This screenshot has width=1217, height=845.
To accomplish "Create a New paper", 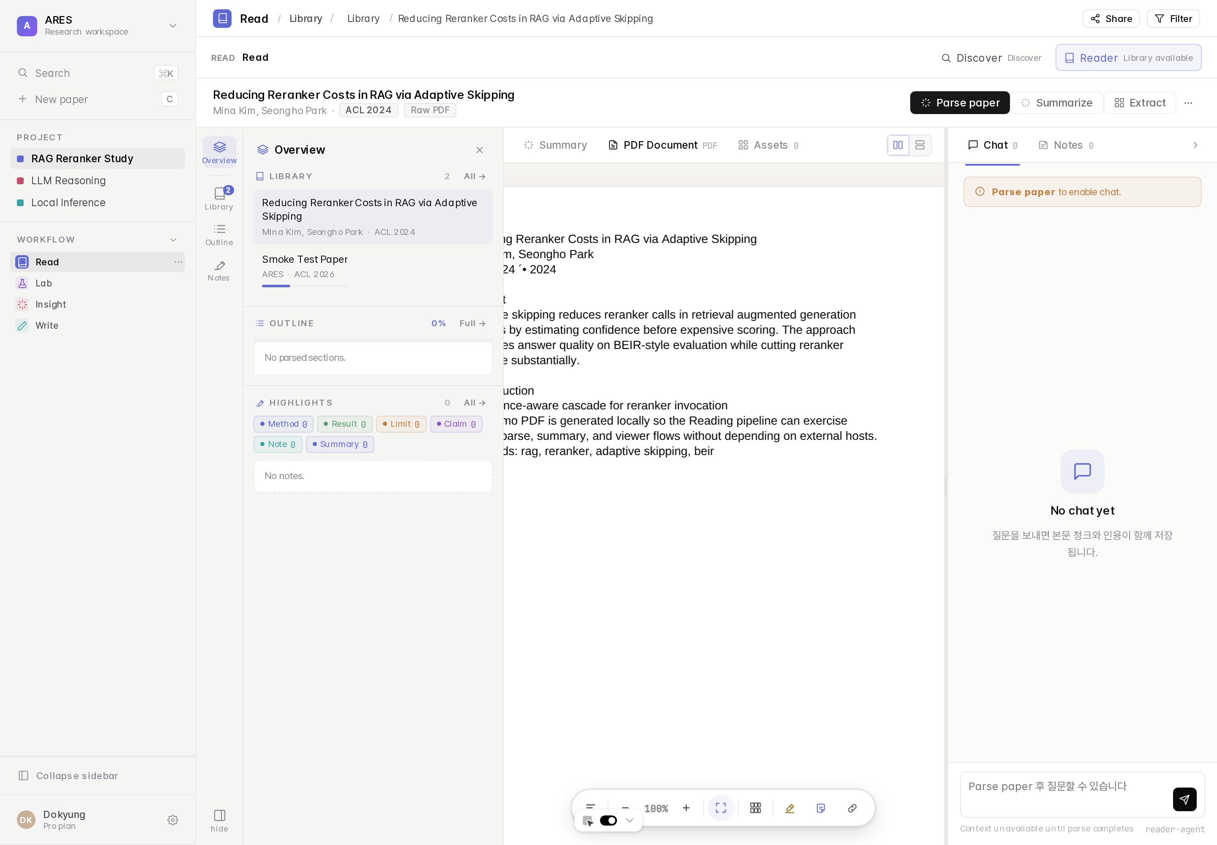I will (98, 99).
